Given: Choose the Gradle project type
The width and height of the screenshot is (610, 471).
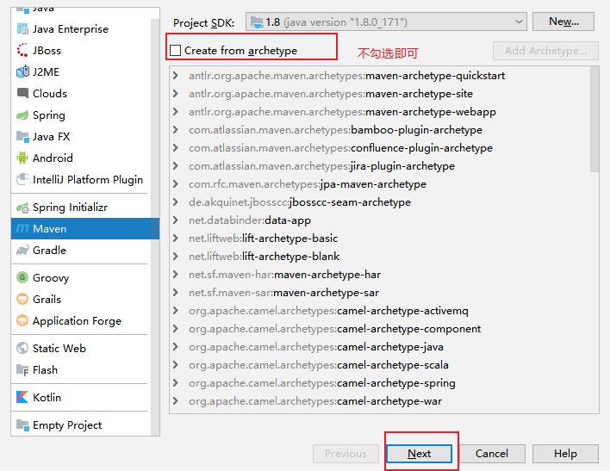Looking at the screenshot, I should click(x=81, y=250).
